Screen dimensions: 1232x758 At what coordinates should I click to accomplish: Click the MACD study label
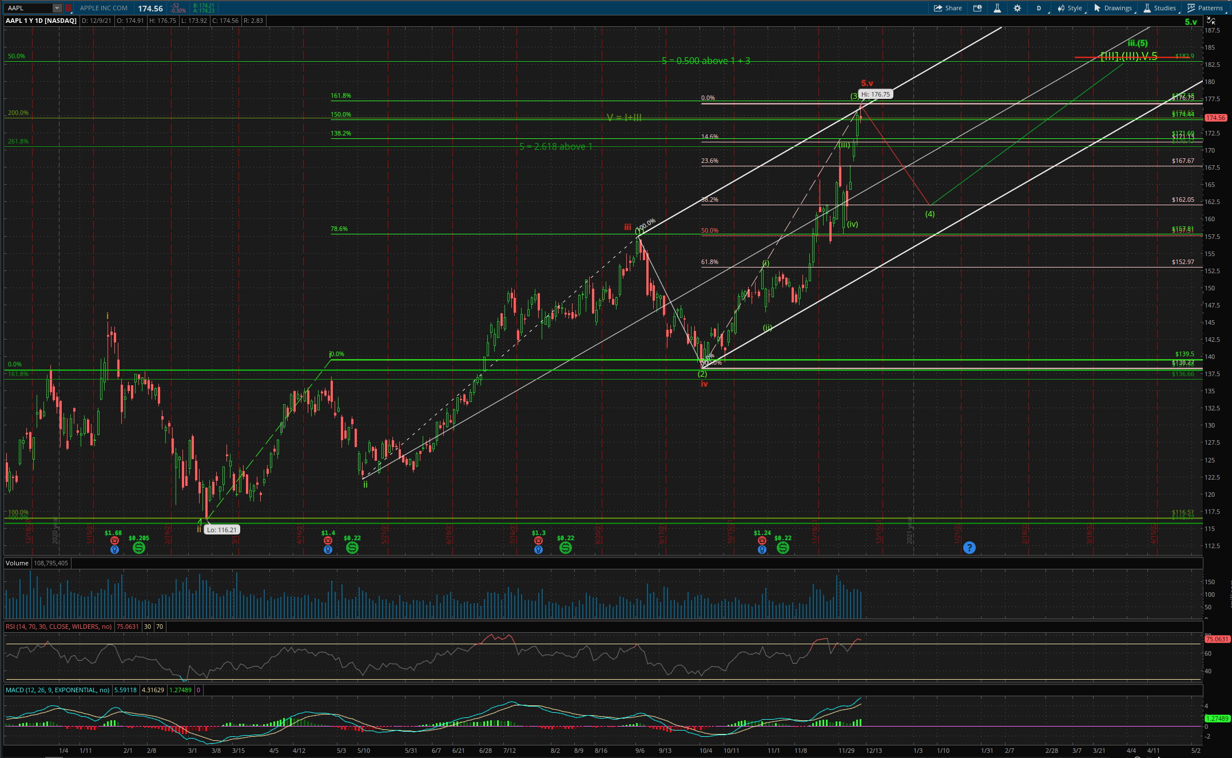(x=57, y=690)
